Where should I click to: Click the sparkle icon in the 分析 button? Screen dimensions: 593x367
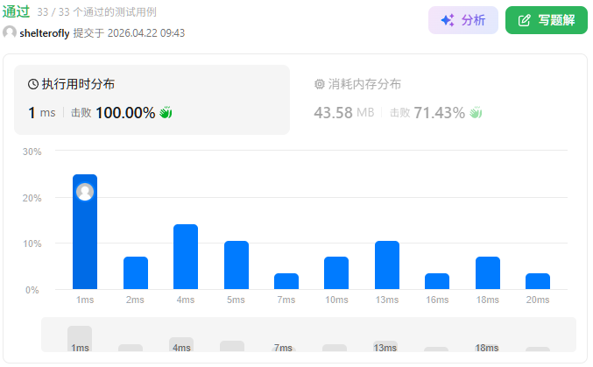click(x=447, y=20)
